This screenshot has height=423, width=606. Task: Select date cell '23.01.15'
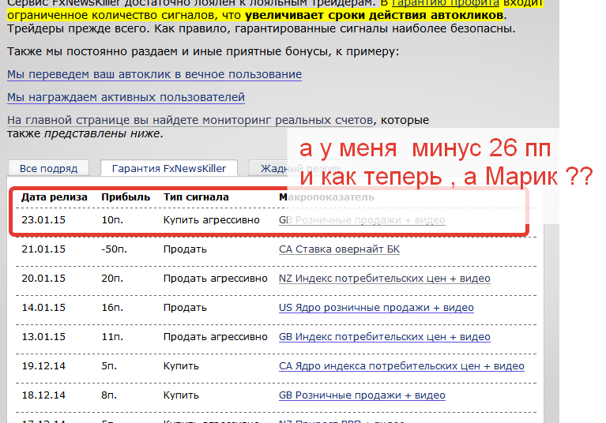coord(43,220)
